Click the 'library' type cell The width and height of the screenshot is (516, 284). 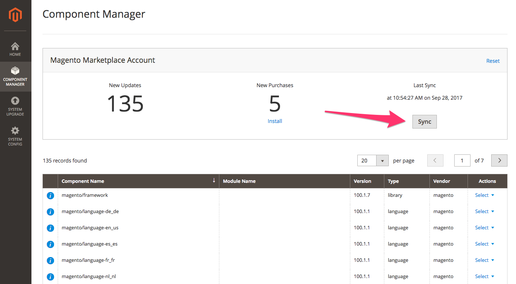pyautogui.click(x=395, y=195)
